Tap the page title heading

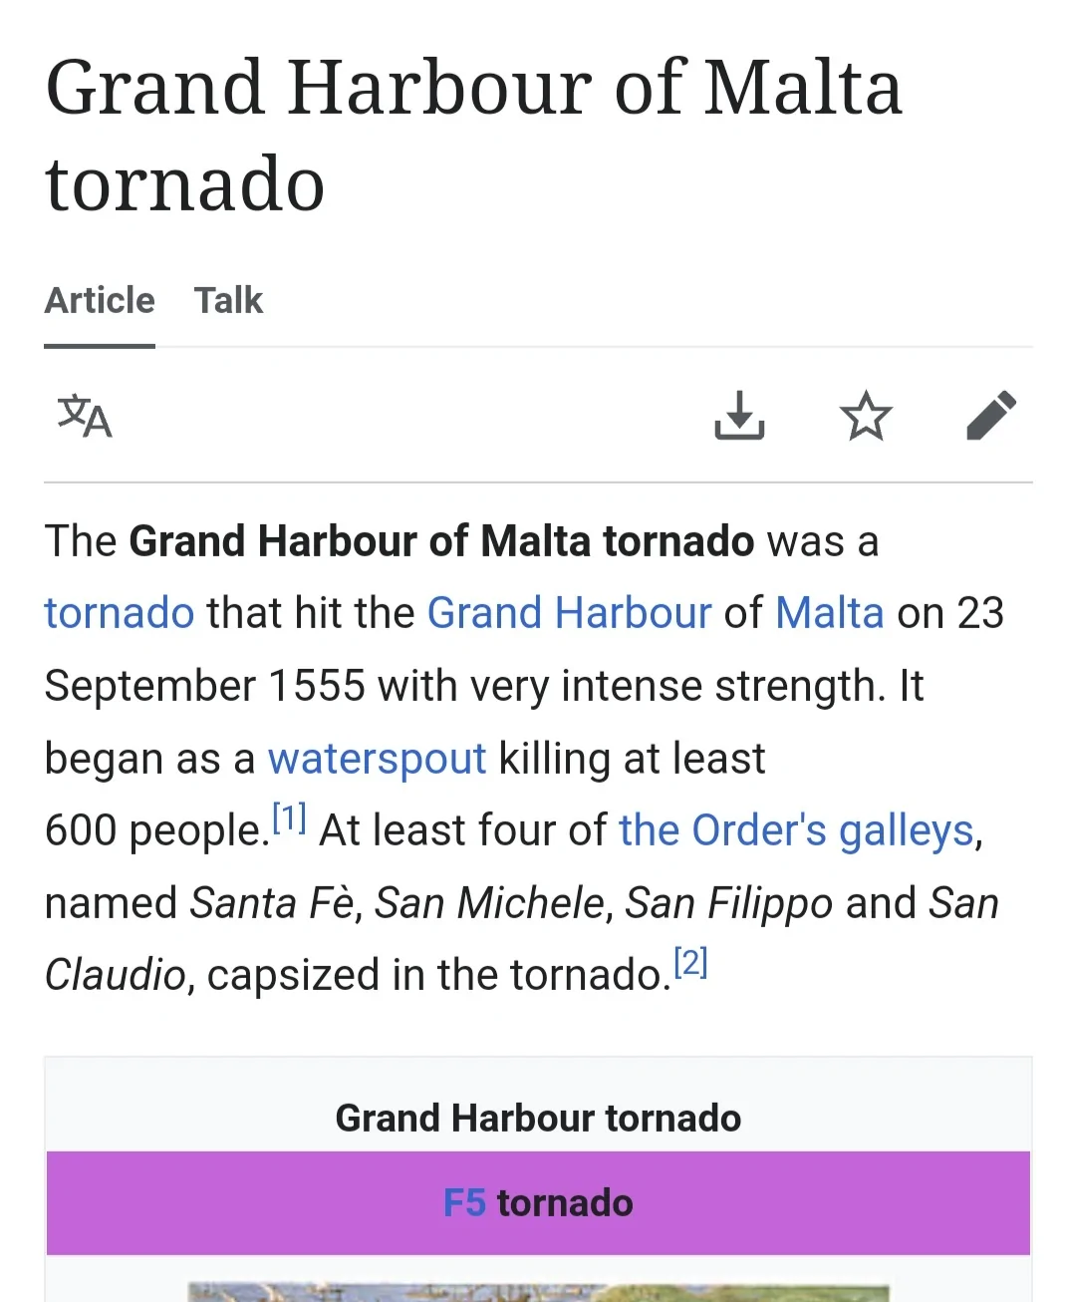tap(473, 135)
